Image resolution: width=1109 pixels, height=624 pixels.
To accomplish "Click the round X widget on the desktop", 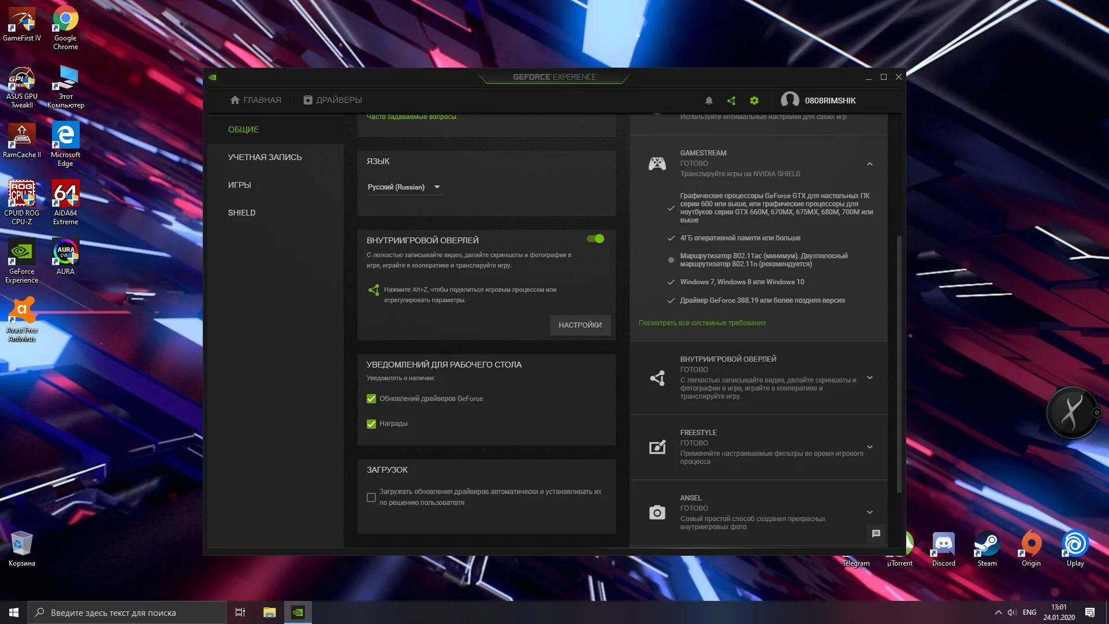I will coord(1073,413).
